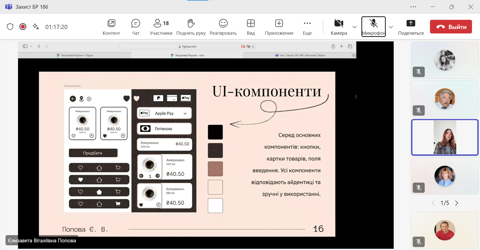Click the shield security info icon
Screen dimensions: 480x250
(10, 27)
